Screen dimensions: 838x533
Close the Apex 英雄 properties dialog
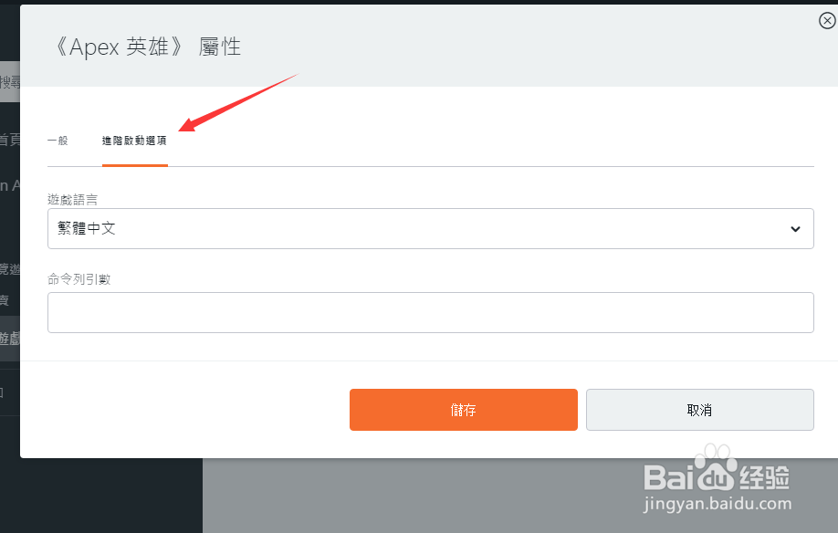pyautogui.click(x=827, y=21)
